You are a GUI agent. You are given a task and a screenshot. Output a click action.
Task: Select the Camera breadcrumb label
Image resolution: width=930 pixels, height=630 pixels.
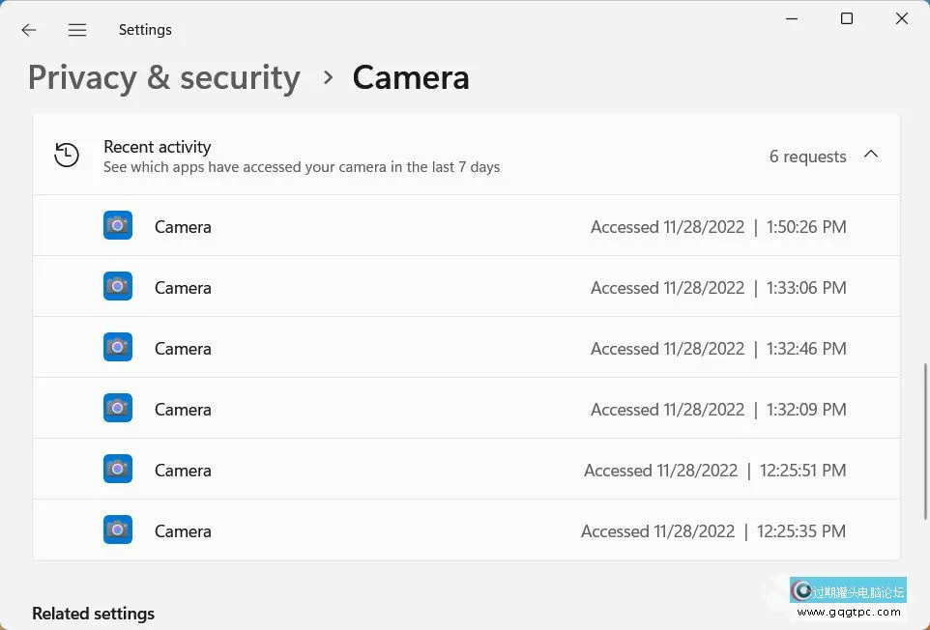tap(410, 77)
